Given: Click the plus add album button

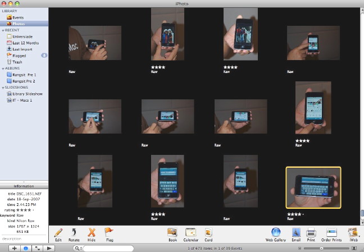Looking at the screenshot, I should pyautogui.click(x=15, y=248).
